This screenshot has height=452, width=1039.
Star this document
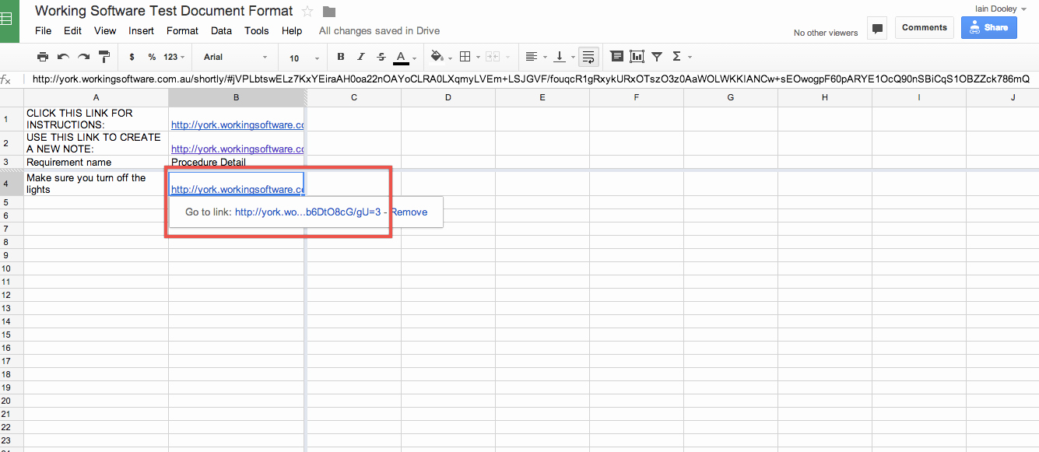[307, 11]
